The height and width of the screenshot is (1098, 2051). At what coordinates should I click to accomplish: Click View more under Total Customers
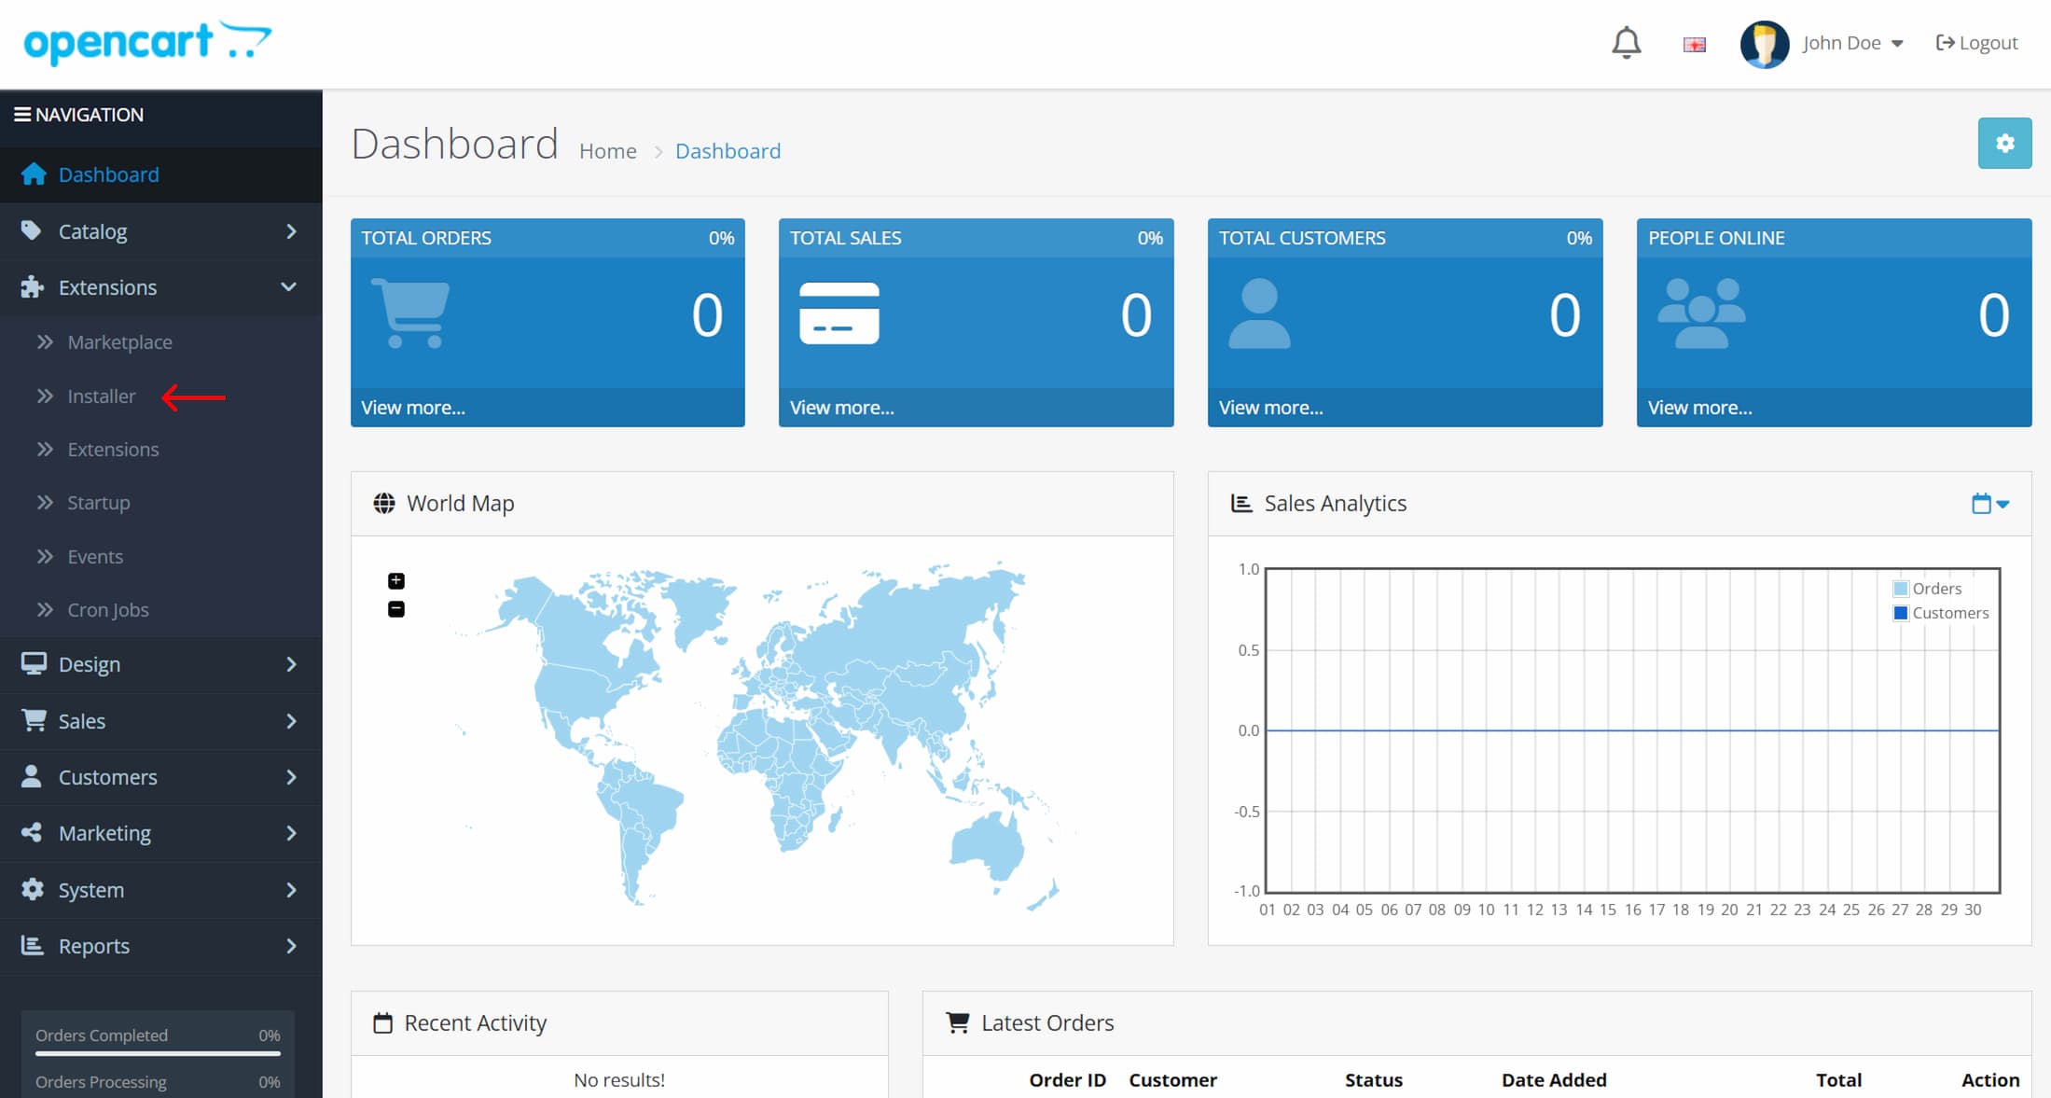[1270, 408]
